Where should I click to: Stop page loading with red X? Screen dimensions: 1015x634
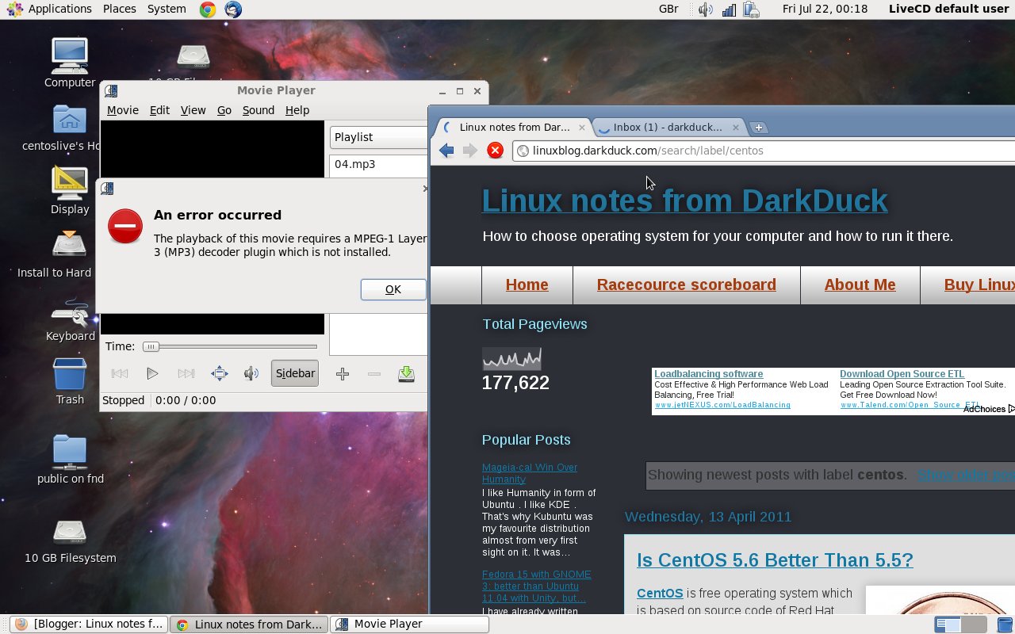tap(496, 150)
